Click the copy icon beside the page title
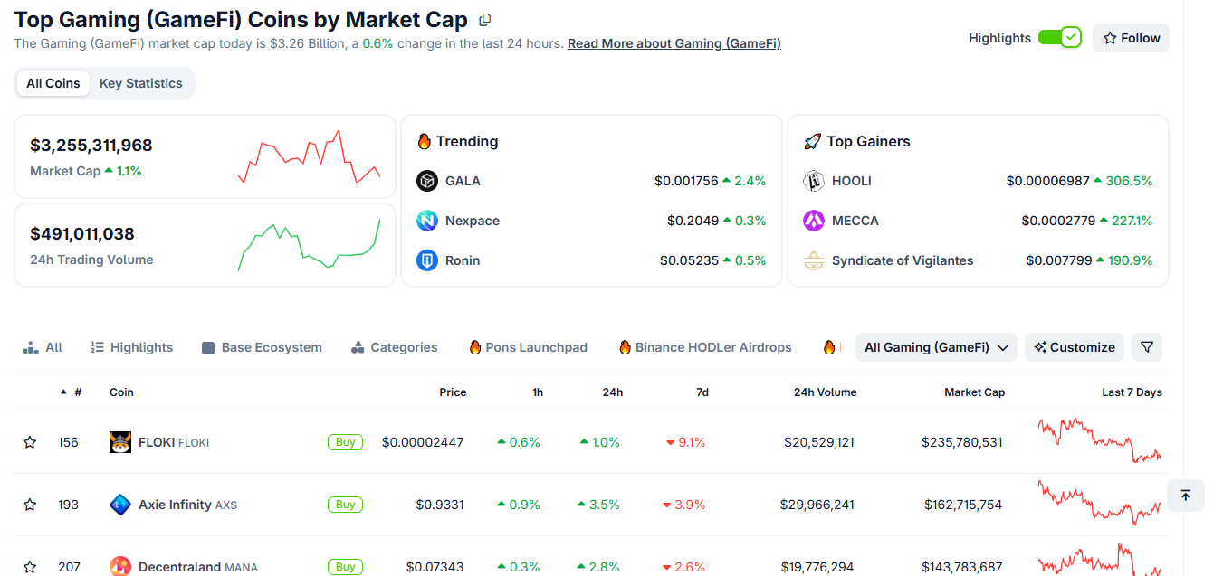 click(485, 20)
